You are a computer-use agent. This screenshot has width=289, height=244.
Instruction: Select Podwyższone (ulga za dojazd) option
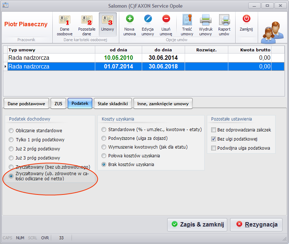[104, 138]
